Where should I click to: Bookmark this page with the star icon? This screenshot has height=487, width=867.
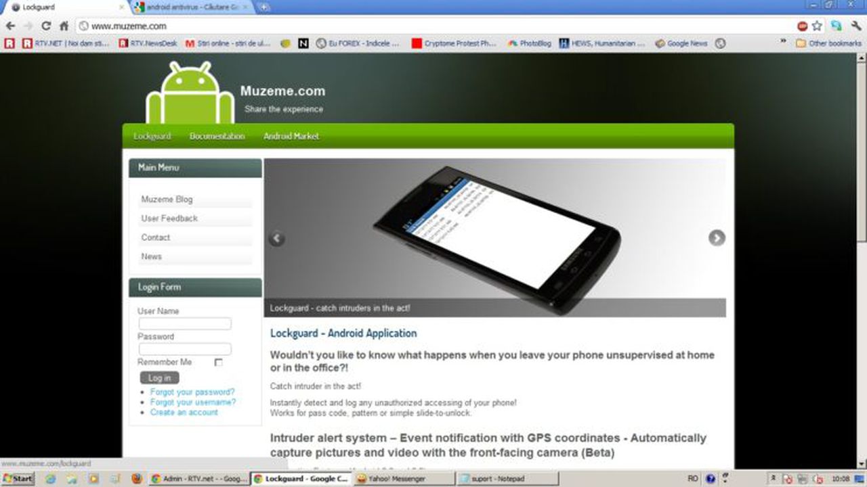[x=817, y=26]
